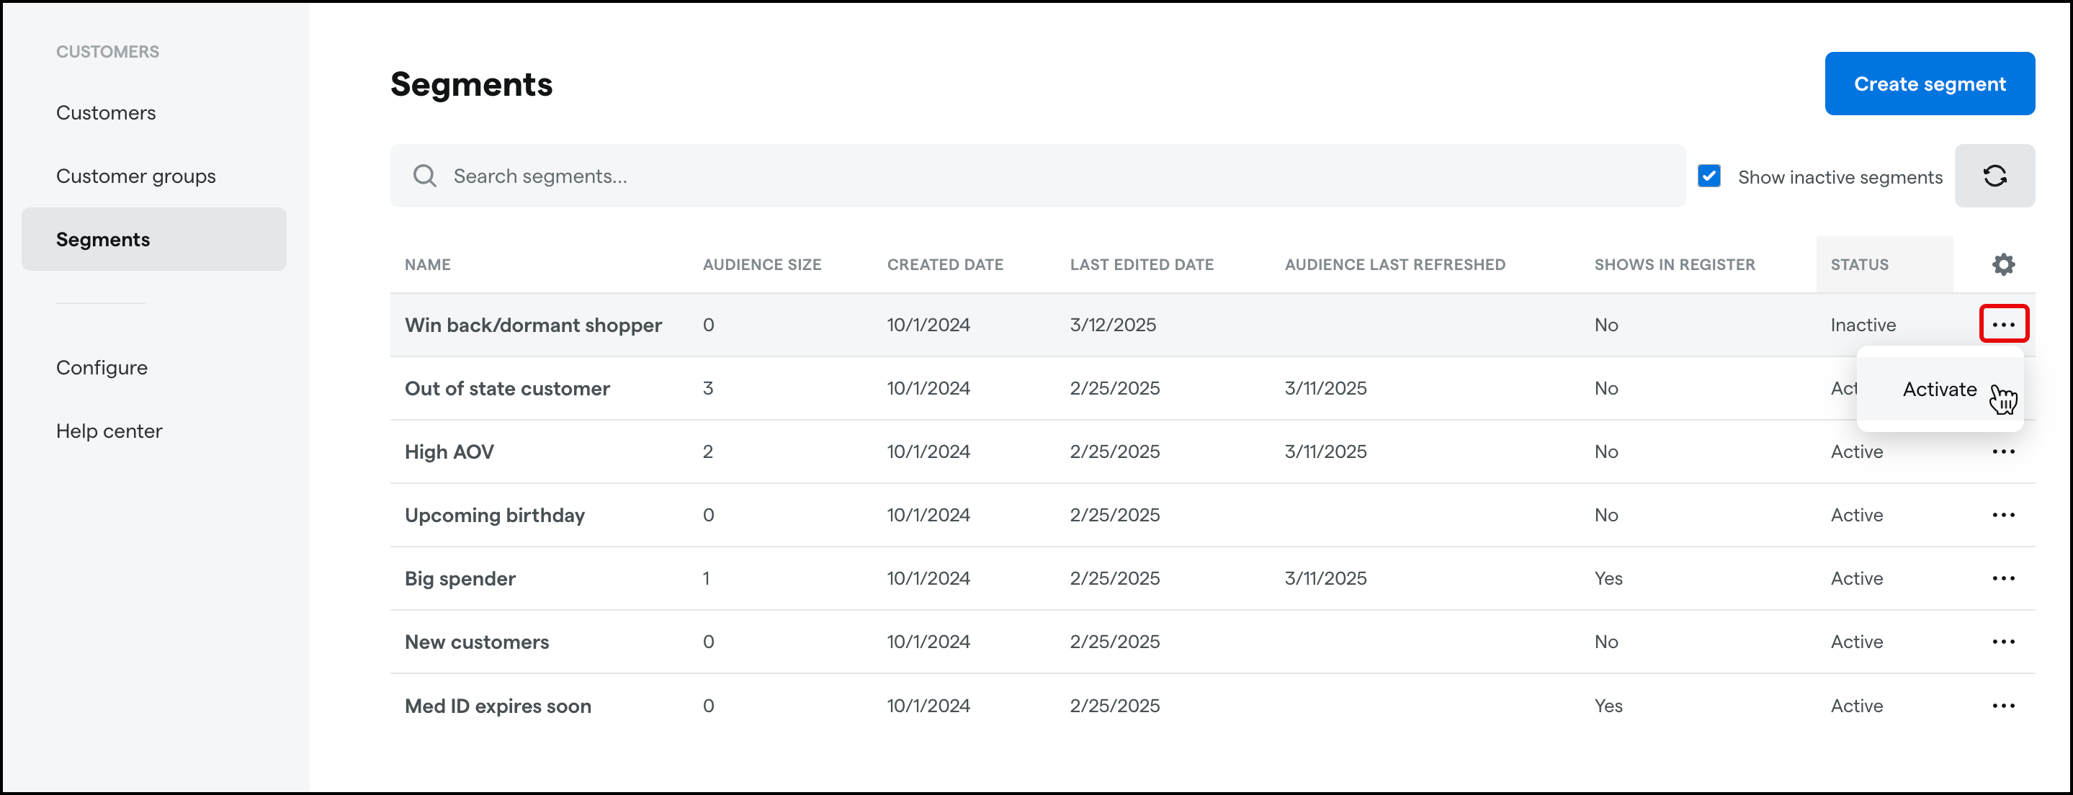Viewport: 2073px width, 795px height.
Task: Open the Big spender segment
Action: coord(460,578)
